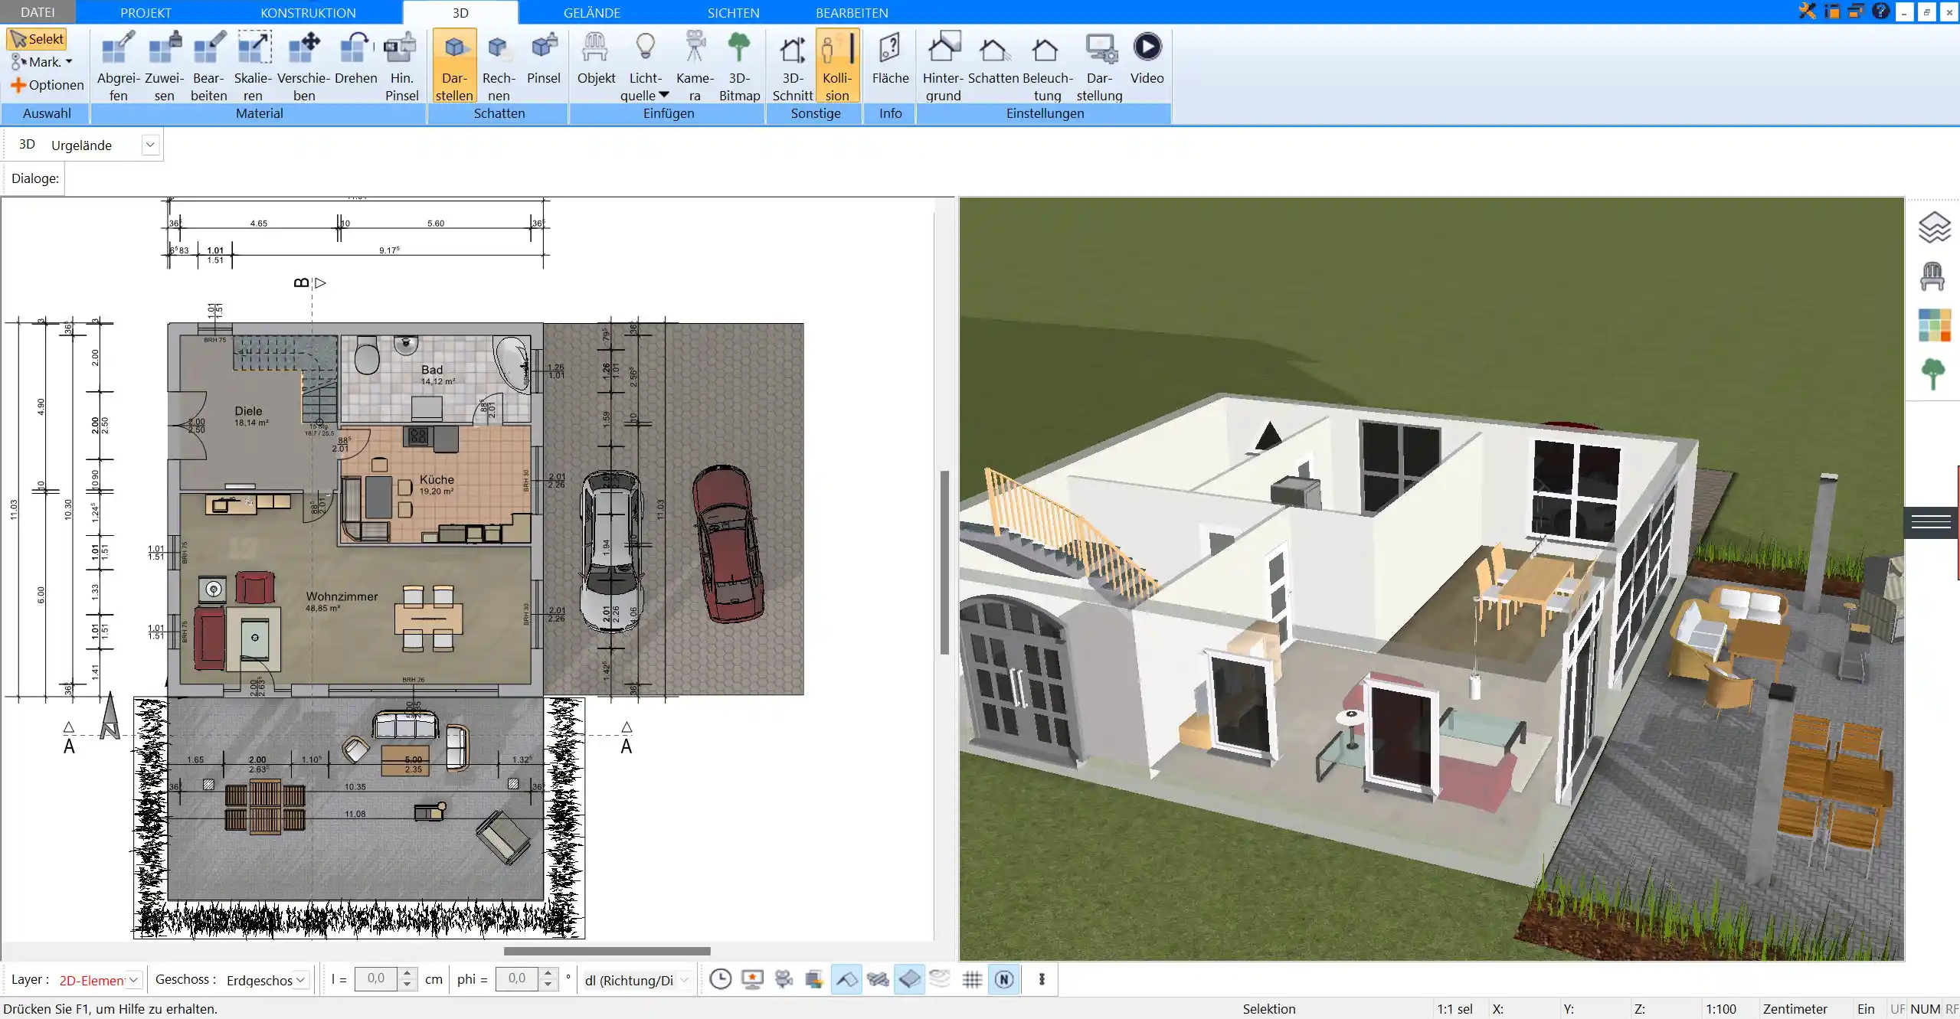Screen dimensions: 1960x1019
Task: Click Zentimeter unit in status bar
Action: click(1795, 1009)
